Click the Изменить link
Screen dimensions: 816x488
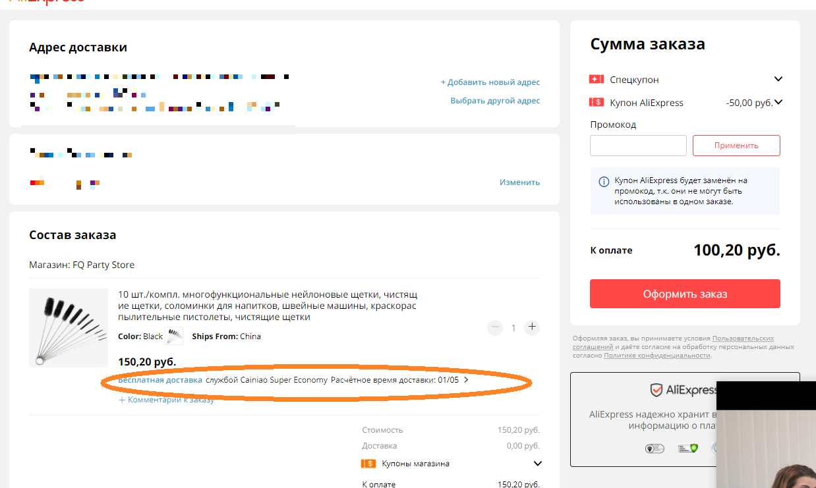click(519, 182)
